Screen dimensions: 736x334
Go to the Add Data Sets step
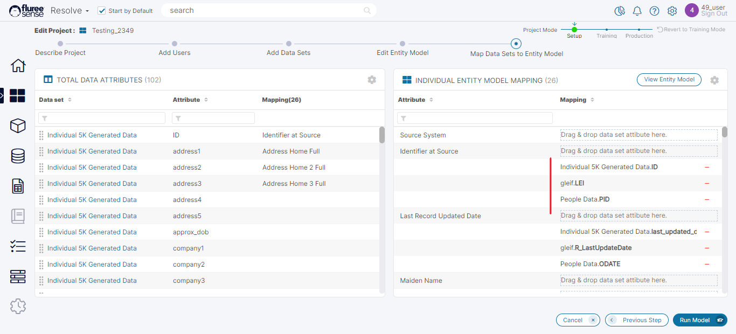point(289,44)
